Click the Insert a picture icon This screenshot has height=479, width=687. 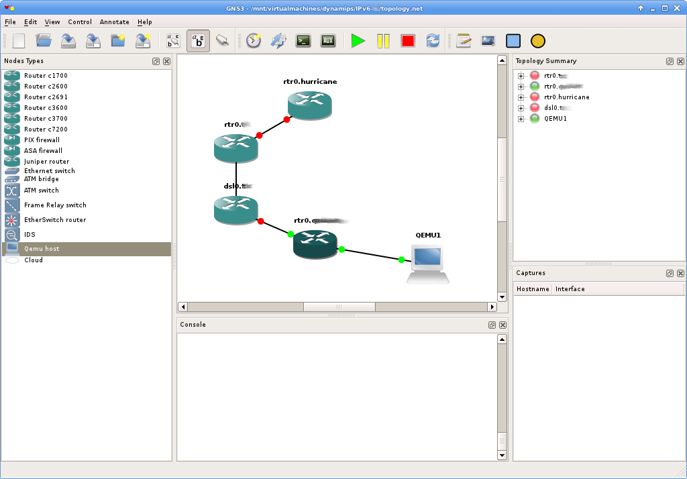click(x=488, y=41)
